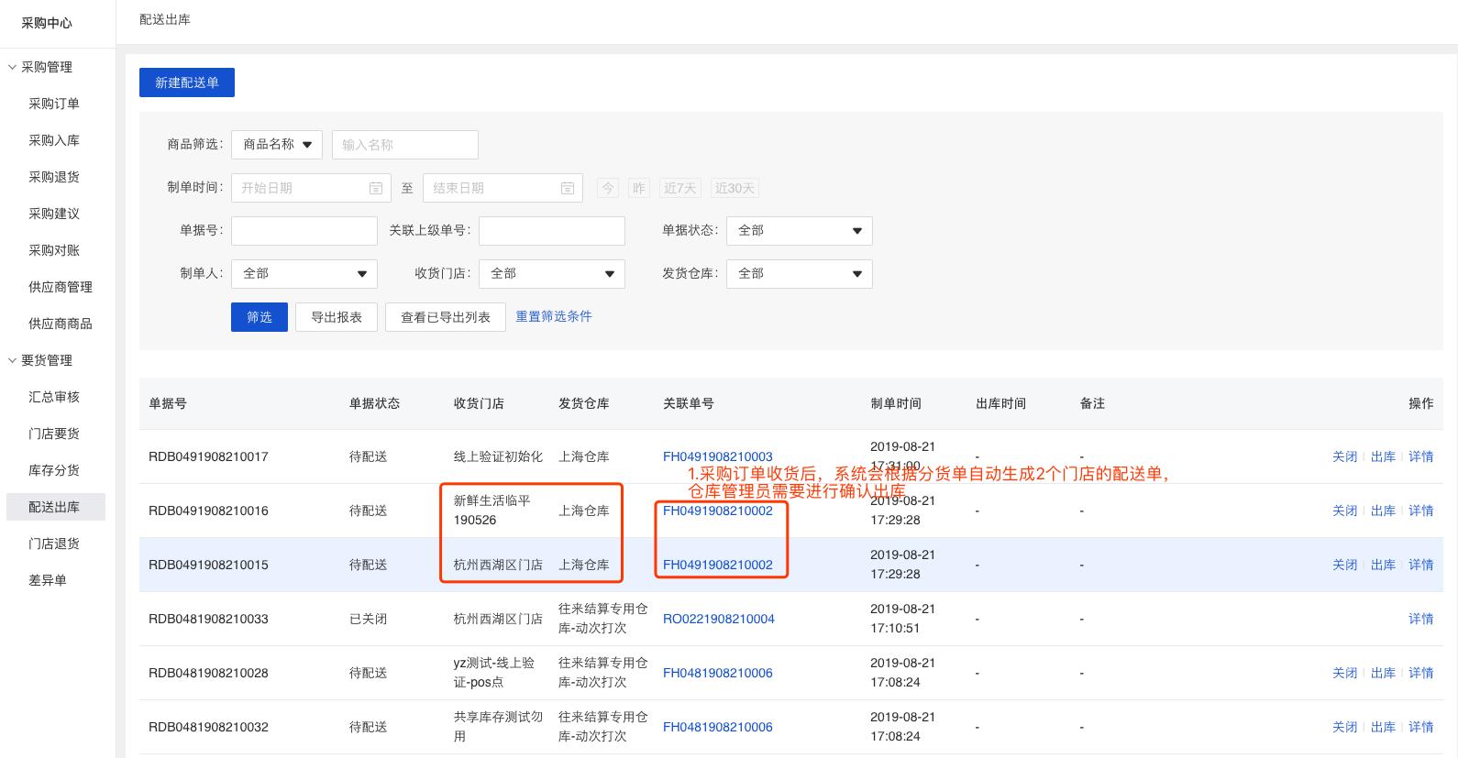
Task: Open 采购退货 in the sidebar
Action: tap(54, 177)
